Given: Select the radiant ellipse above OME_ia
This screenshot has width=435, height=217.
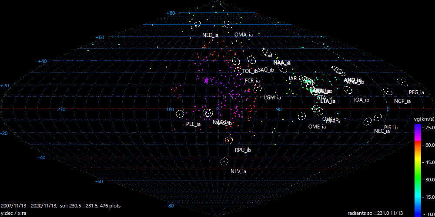Looking at the screenshot, I should pyautogui.click(x=302, y=116).
